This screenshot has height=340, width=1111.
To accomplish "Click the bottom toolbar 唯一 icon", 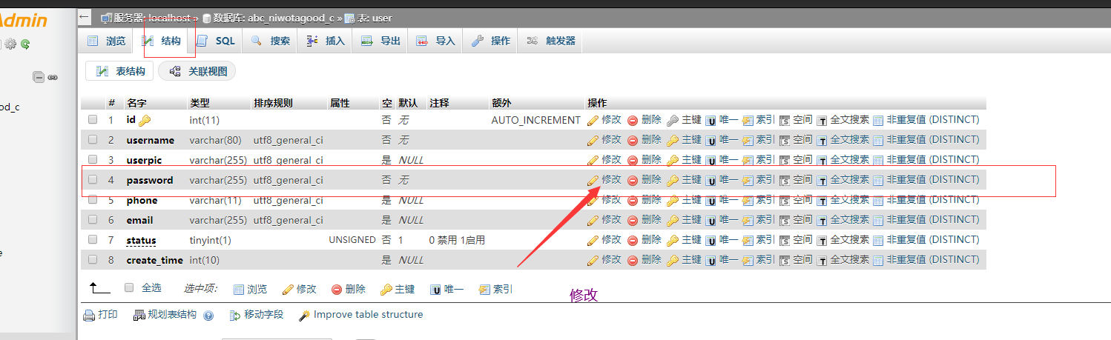I will (435, 290).
